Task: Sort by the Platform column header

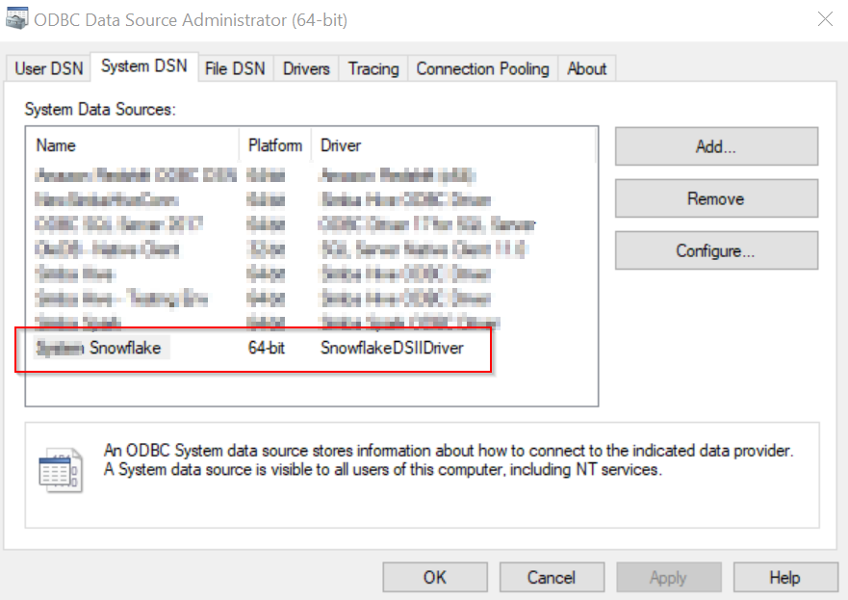Action: [274, 145]
